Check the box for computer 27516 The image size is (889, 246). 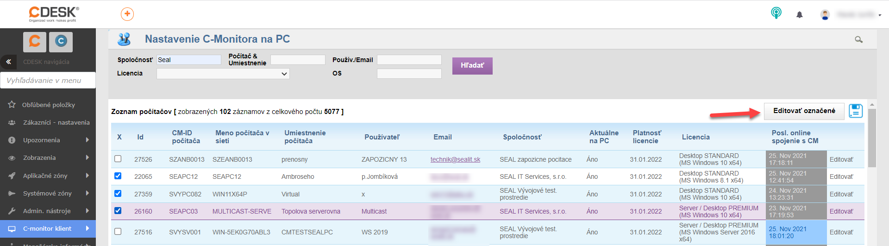click(x=118, y=232)
